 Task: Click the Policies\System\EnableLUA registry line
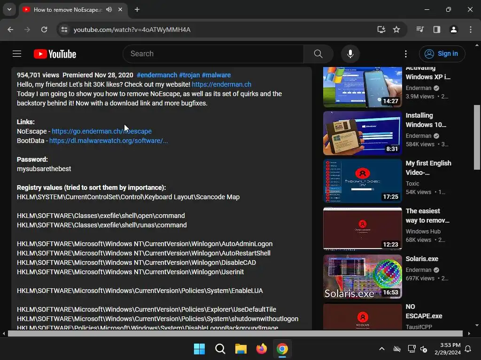[140, 291]
